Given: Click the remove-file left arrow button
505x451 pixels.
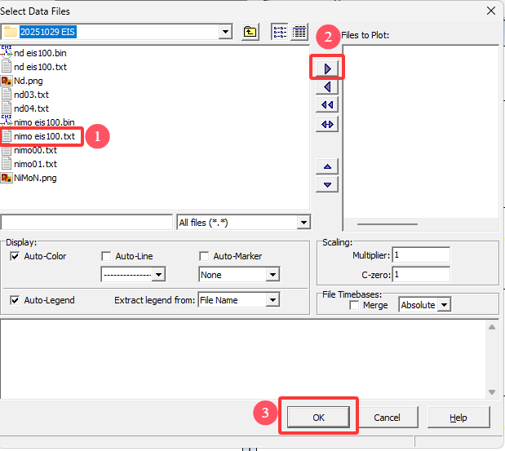Looking at the screenshot, I should [327, 86].
